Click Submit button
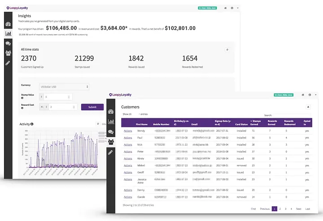323x221 pixels. [x=92, y=107]
